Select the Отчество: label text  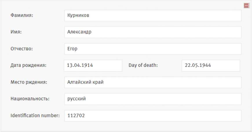[21, 49]
